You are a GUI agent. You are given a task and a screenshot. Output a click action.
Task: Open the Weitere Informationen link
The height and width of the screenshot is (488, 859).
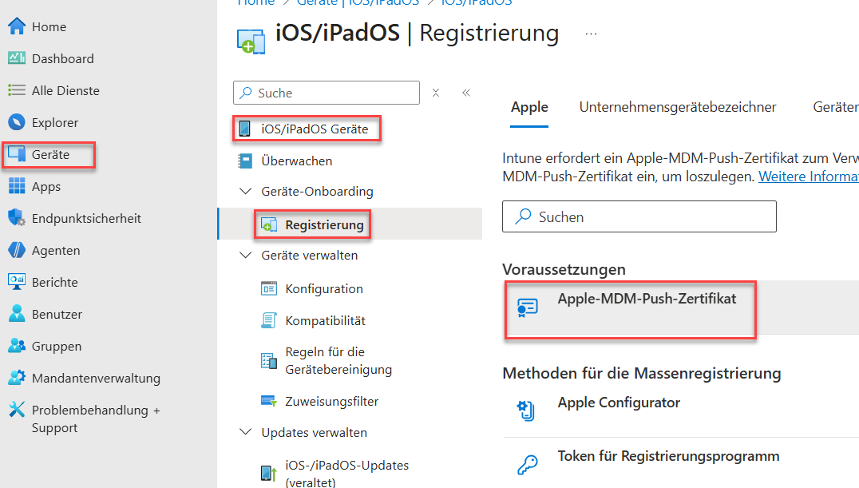(808, 177)
